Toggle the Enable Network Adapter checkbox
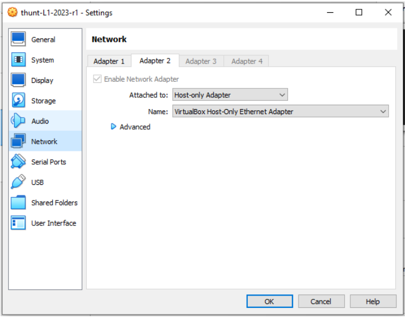 tap(97, 78)
